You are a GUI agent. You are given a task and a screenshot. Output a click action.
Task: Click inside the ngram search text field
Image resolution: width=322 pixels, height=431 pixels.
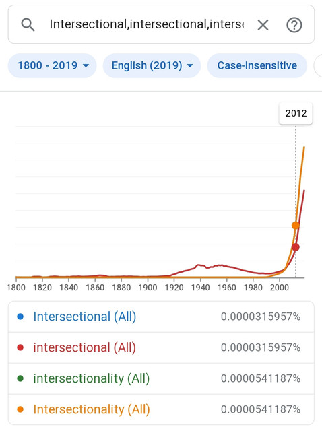(x=147, y=24)
